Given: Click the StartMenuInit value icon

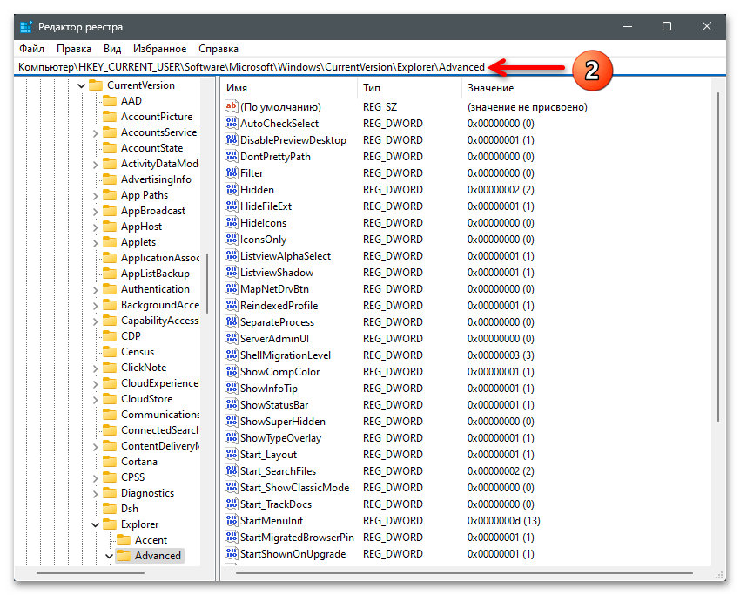Looking at the screenshot, I should (232, 520).
